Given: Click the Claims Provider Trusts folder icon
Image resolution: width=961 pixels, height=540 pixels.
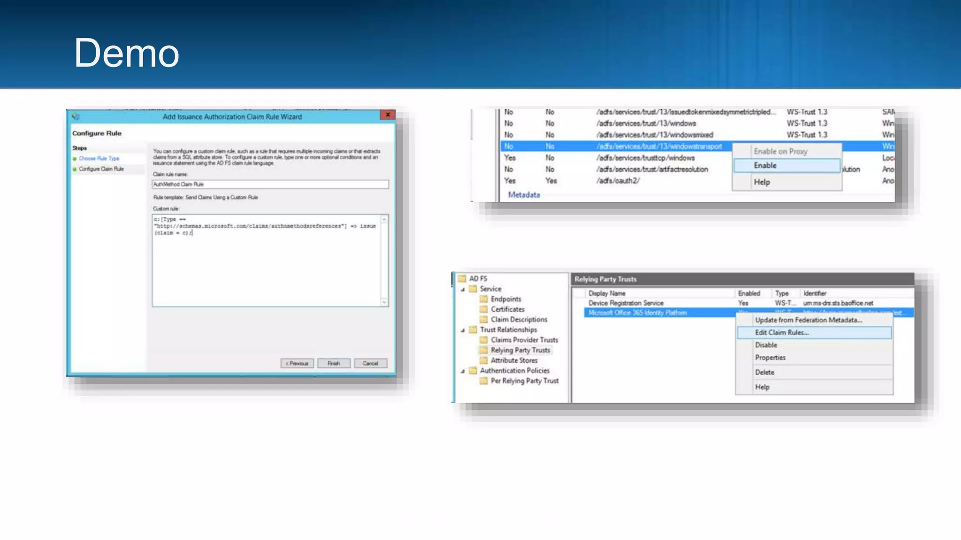Looking at the screenshot, I should 483,340.
